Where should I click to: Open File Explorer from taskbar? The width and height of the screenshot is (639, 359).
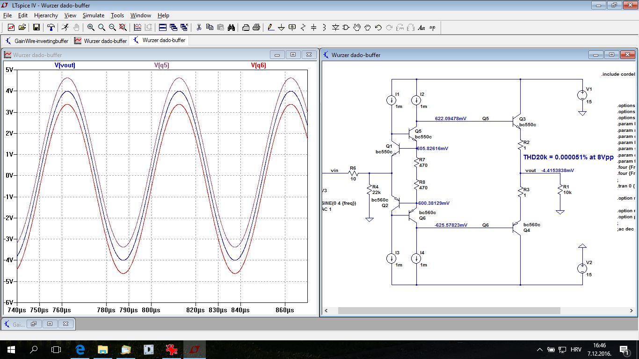click(x=103, y=349)
